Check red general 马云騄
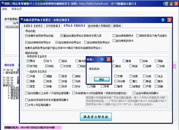The width and height of the screenshot is (179, 130). pos(116,81)
